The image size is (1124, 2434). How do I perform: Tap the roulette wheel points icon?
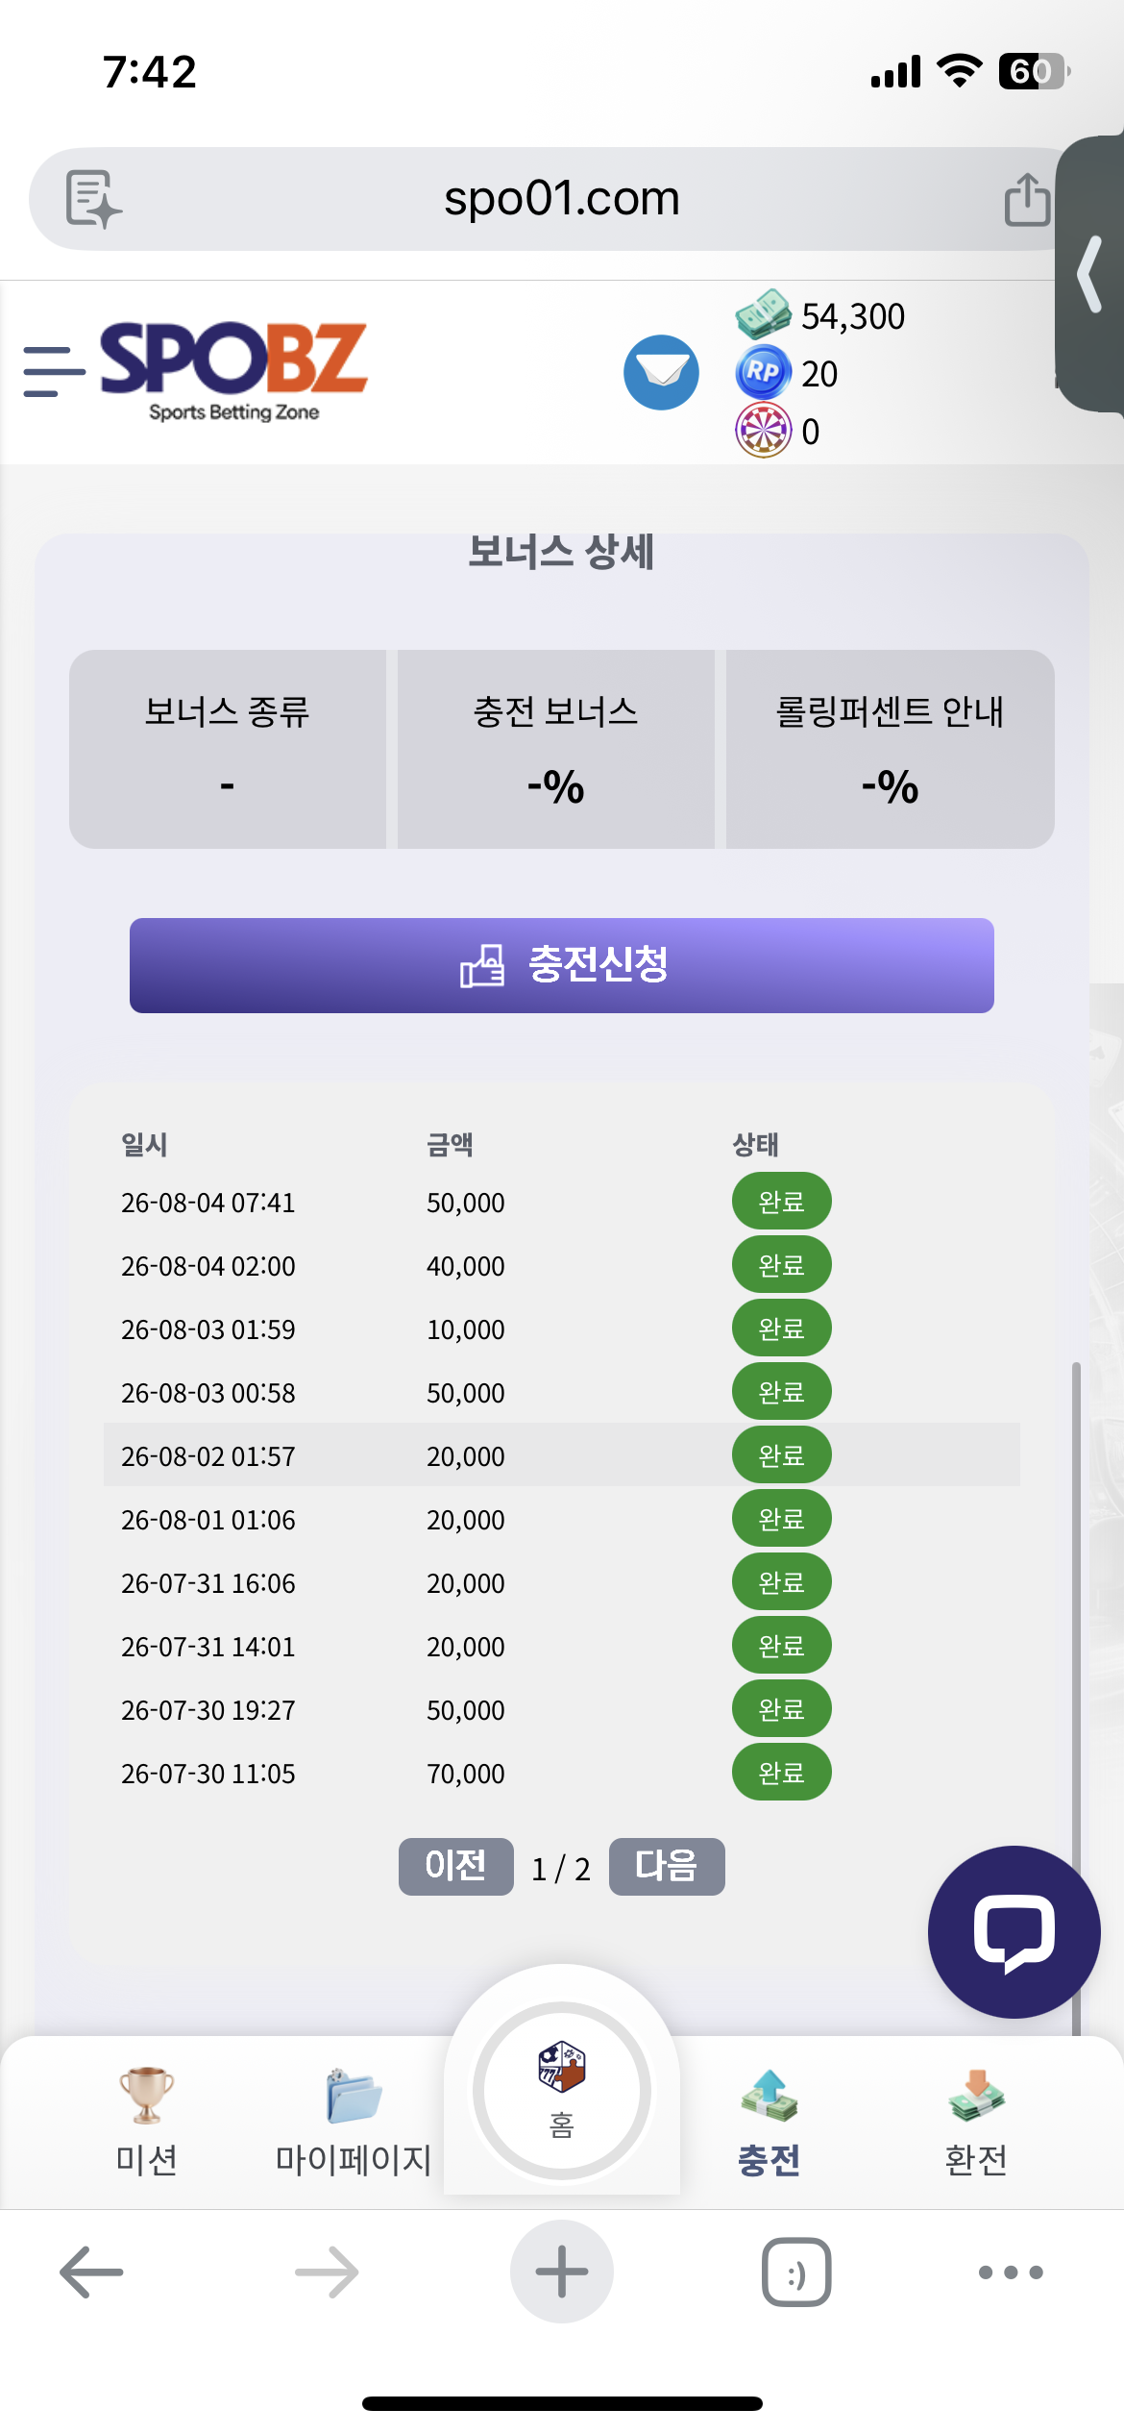[x=763, y=431]
